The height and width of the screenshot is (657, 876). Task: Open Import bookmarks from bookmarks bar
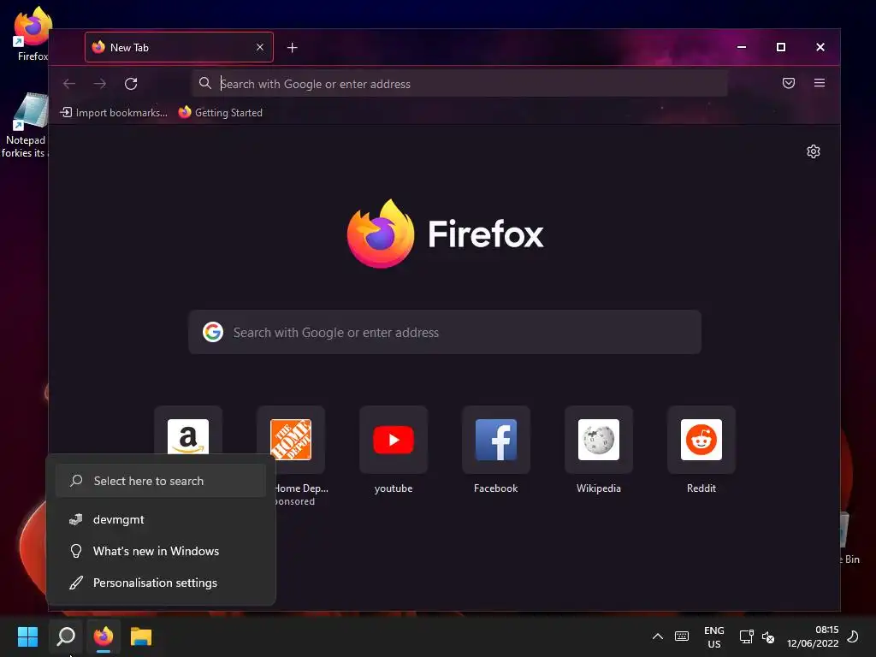coord(114,112)
